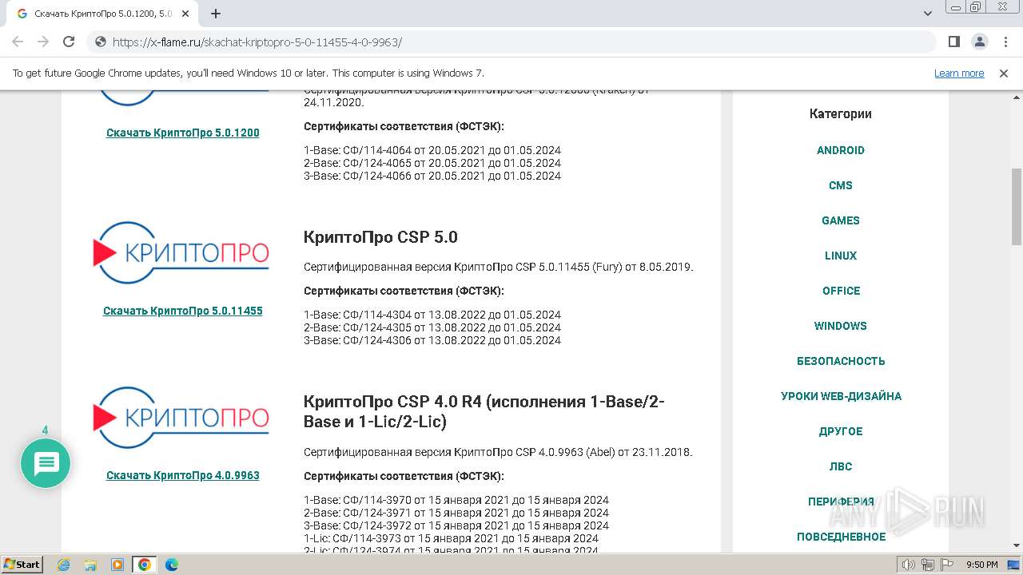The image size is (1023, 575).
Task: Select chat widget notification count 4
Action: [x=45, y=430]
